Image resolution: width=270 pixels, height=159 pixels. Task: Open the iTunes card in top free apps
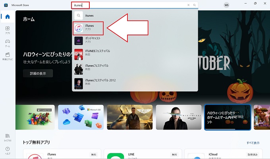[62, 154]
